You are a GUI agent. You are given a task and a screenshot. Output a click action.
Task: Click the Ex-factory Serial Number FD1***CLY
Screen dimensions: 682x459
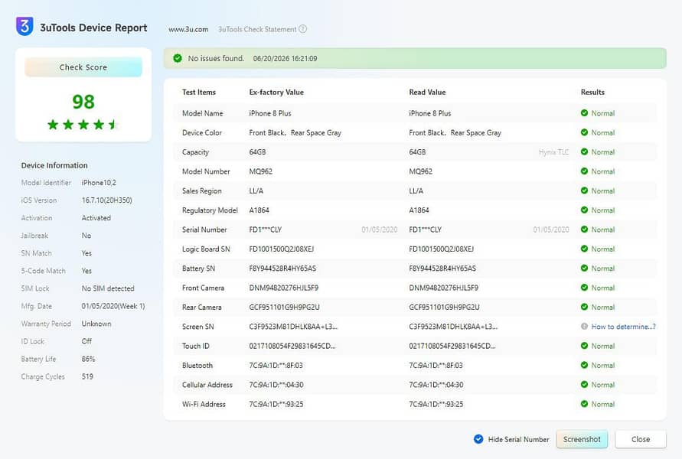(x=266, y=229)
